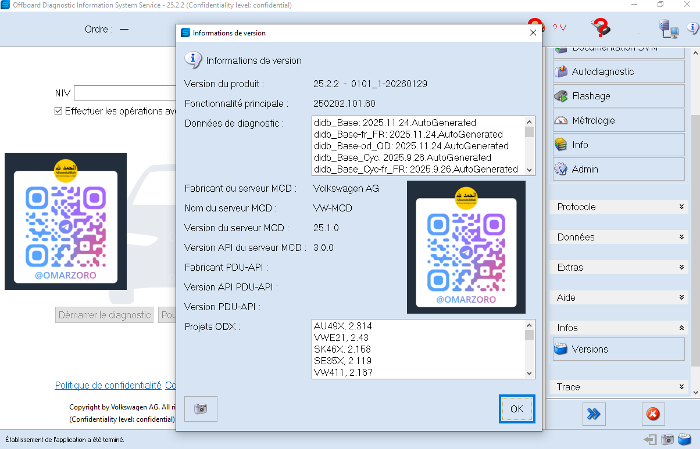Image resolution: width=700 pixels, height=449 pixels.
Task: Click the network server connection icon
Action: pyautogui.click(x=668, y=28)
